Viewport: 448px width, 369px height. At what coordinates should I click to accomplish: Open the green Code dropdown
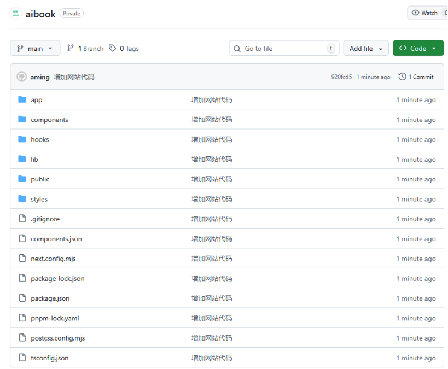[x=418, y=48]
